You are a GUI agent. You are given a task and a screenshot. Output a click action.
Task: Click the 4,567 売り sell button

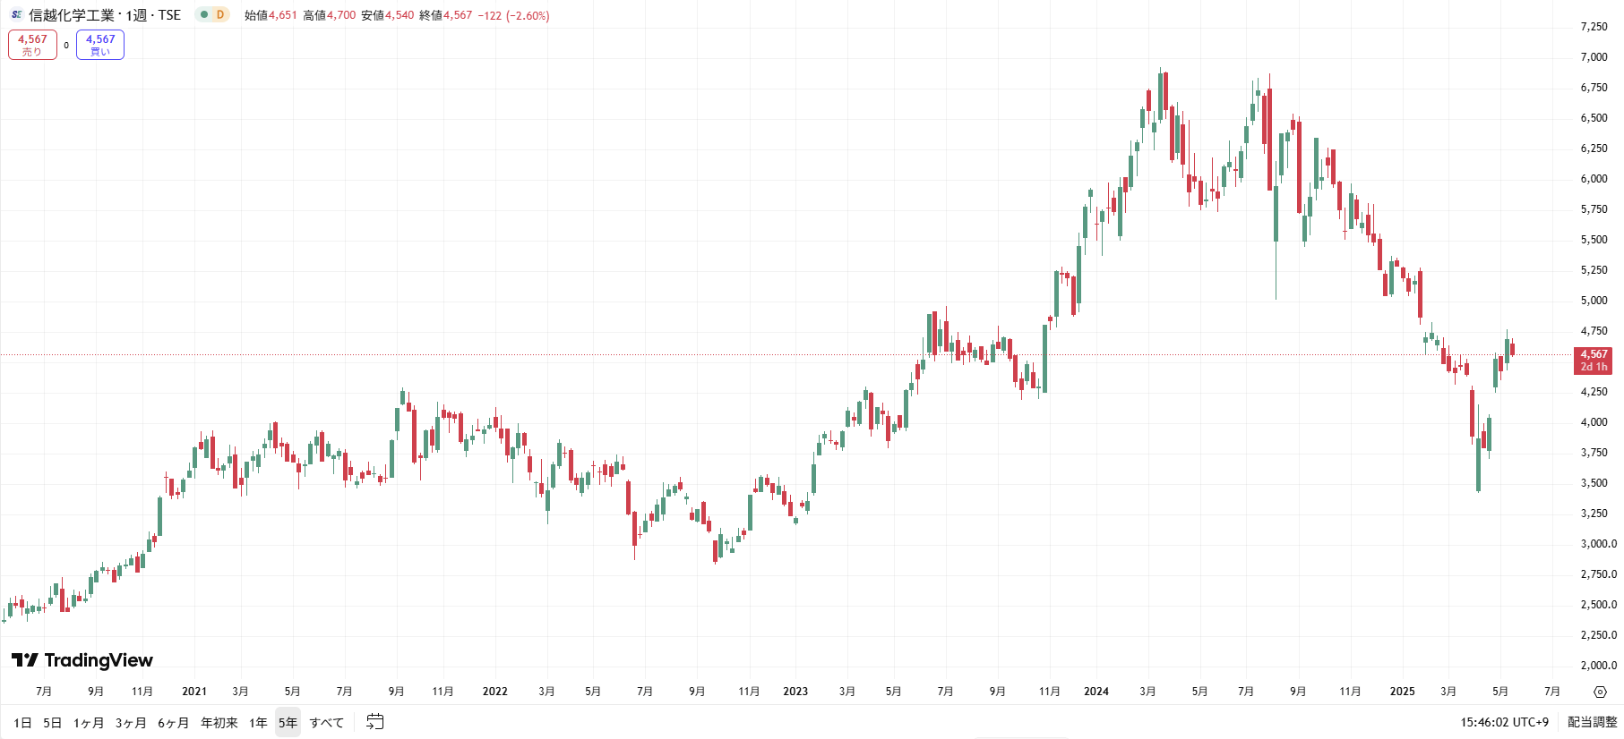pos(32,45)
